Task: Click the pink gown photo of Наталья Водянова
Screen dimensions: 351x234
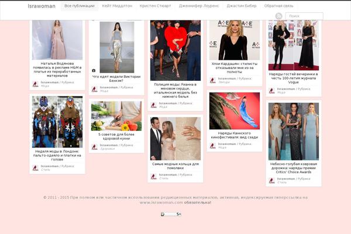Action: click(57, 40)
